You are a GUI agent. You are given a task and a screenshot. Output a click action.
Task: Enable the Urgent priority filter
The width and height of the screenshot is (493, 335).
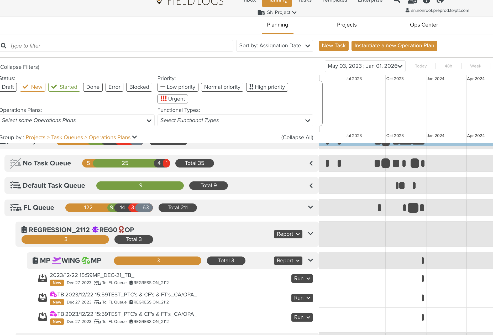[x=173, y=99]
